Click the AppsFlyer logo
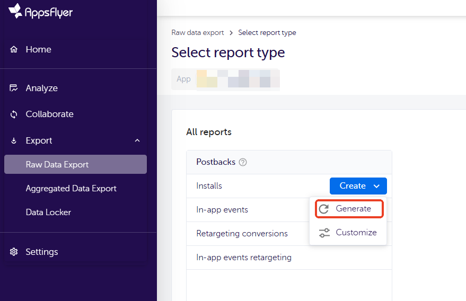Screen dimensions: 466x301 click(41, 11)
